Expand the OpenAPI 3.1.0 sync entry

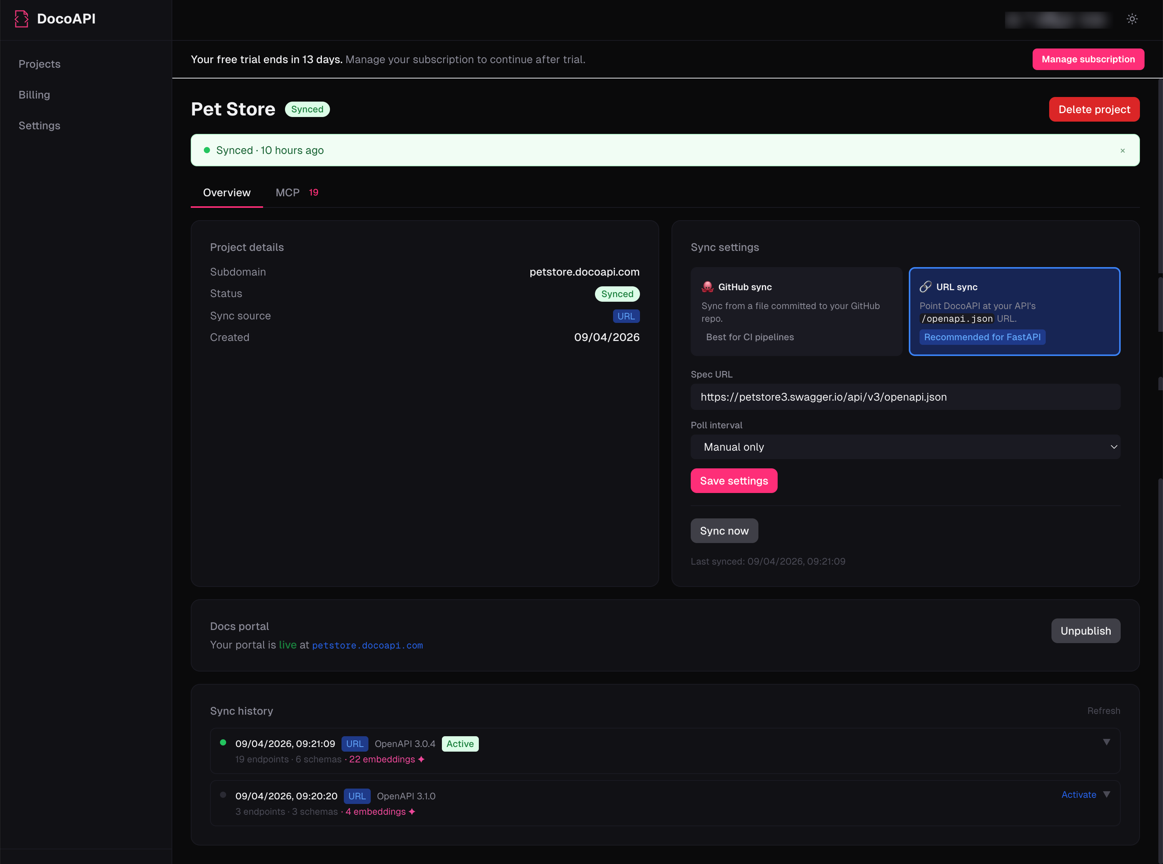pyautogui.click(x=1106, y=794)
